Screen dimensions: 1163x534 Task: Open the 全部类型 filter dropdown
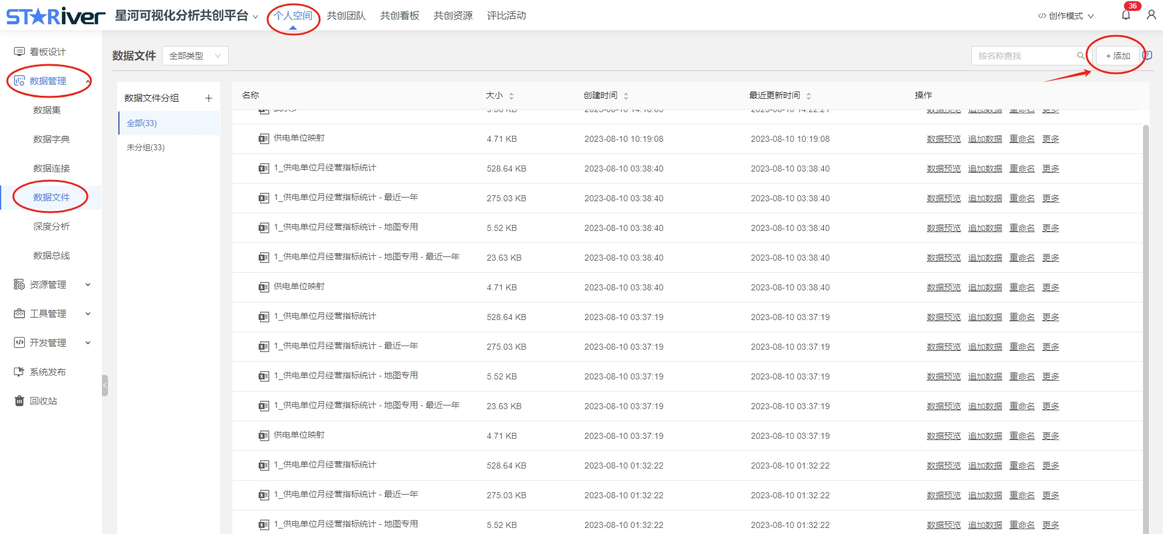point(195,56)
